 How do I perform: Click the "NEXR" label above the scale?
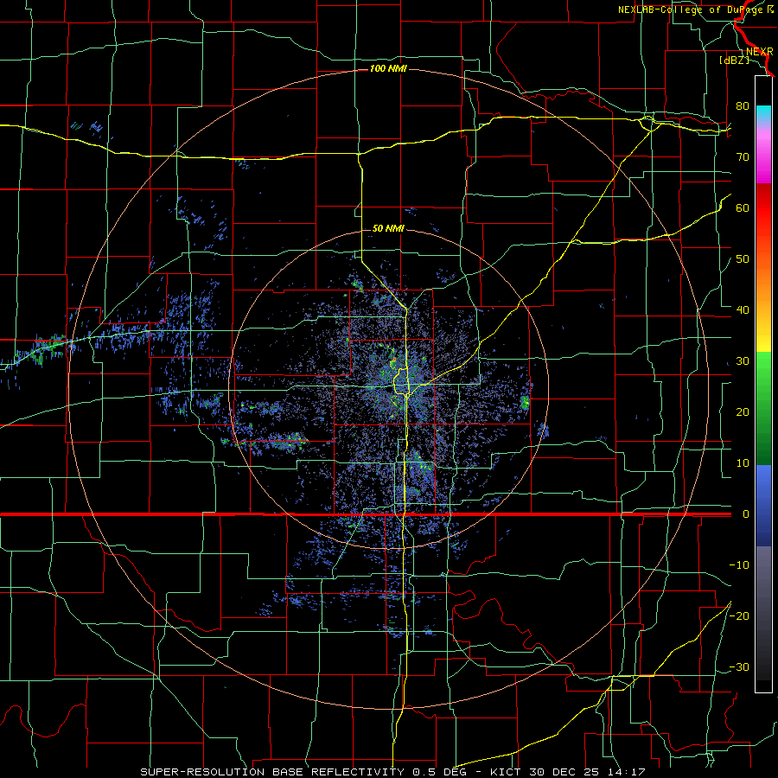pos(759,52)
